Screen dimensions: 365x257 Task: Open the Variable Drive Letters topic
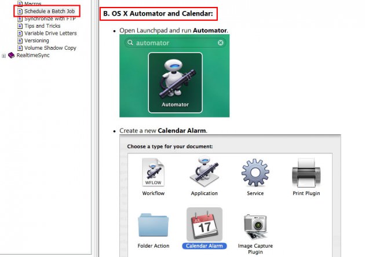point(50,34)
